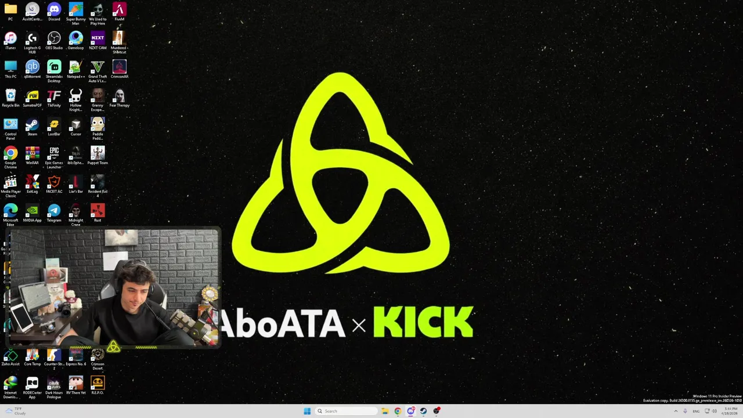Select the FiveM desktop icon
Viewport: 743px width, 418px height.
[x=119, y=12]
